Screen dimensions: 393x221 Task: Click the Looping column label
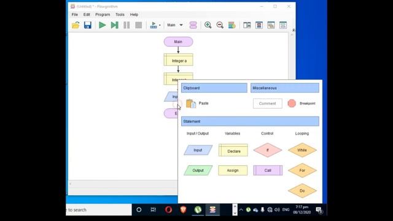(x=302, y=133)
